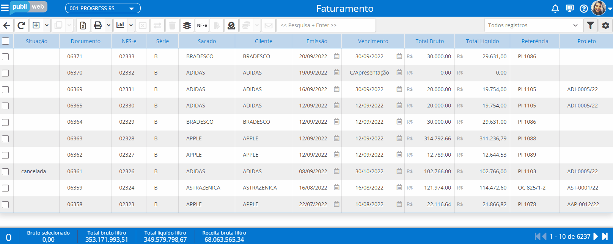Image resolution: width=613 pixels, height=244 pixels.
Task: Add a new record with plus icon
Action: [36, 25]
